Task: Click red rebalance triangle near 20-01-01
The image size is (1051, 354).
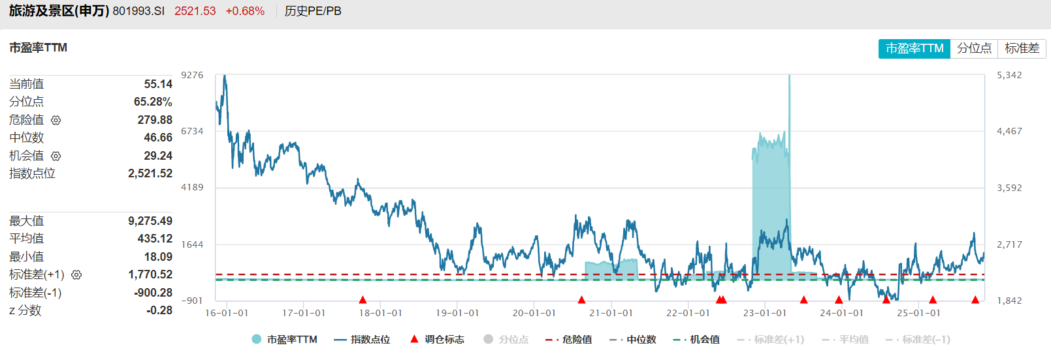Action: pyautogui.click(x=581, y=300)
